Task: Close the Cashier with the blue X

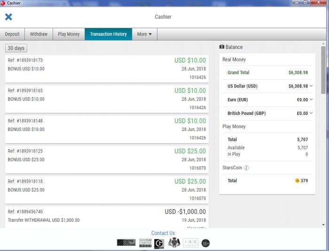Action: [8, 17]
